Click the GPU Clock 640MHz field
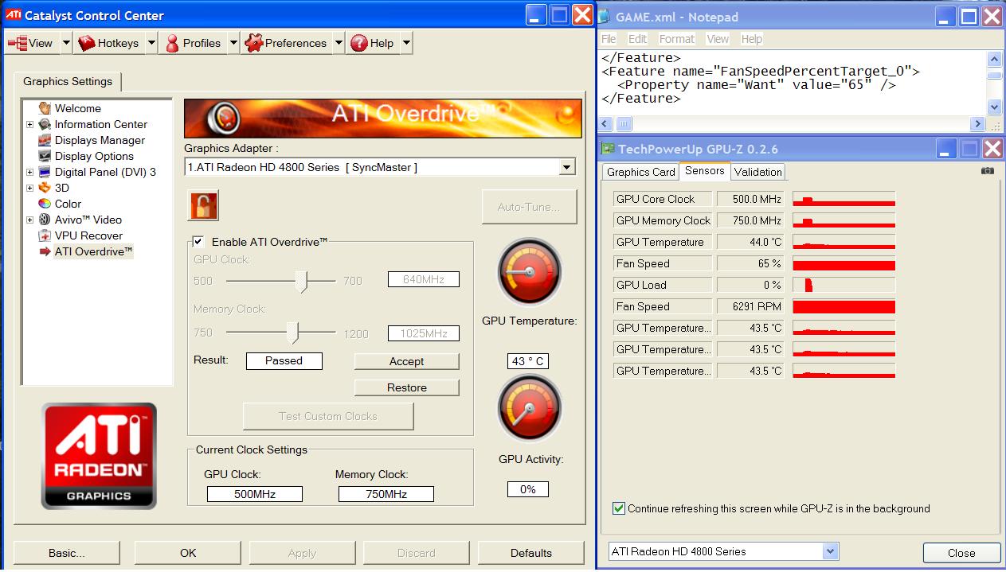1006x572 pixels. [424, 279]
